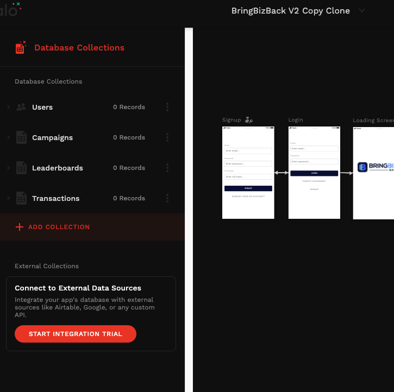
Task: Click Users '0 Records' count
Action: [x=129, y=107]
